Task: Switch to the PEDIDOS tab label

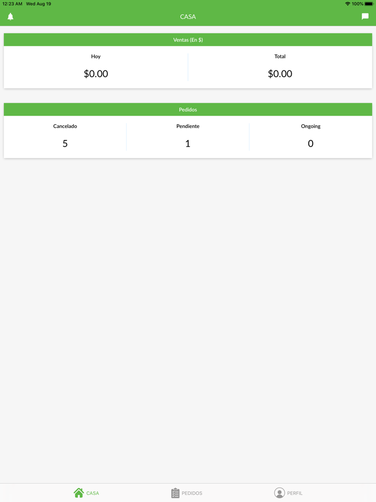Action: tap(192, 493)
